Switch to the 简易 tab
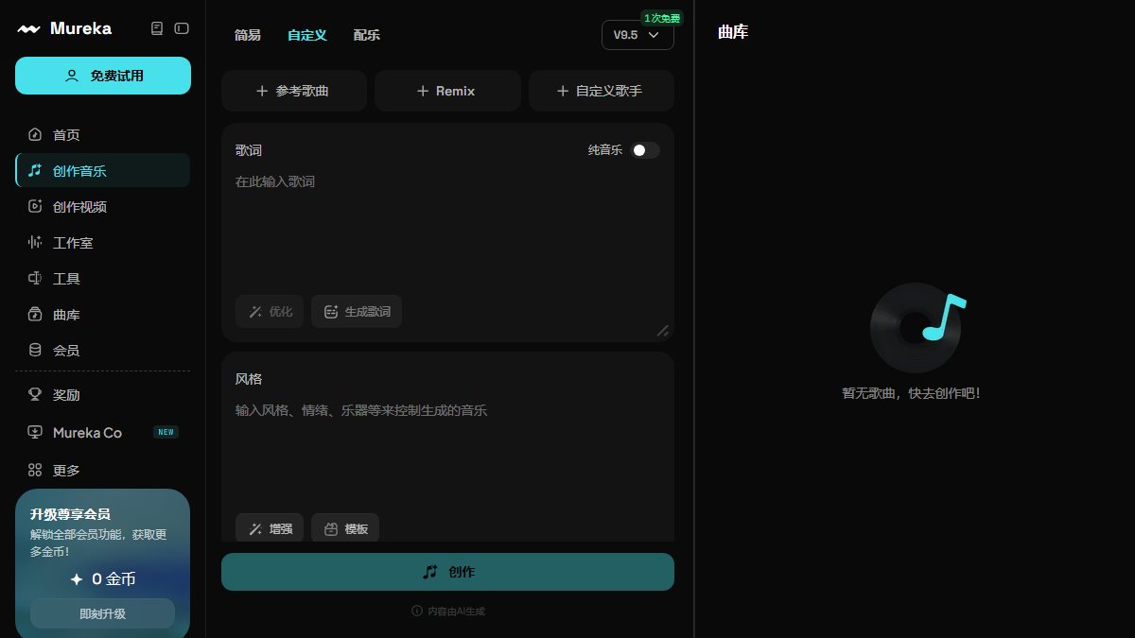 248,35
